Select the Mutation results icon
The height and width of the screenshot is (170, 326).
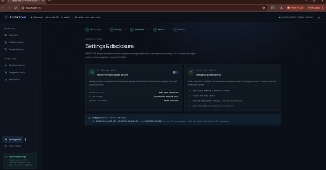coord(6,65)
